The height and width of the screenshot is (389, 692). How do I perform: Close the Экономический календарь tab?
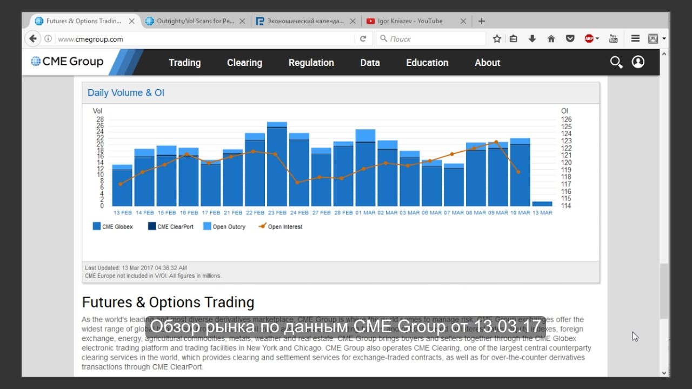pyautogui.click(x=352, y=21)
